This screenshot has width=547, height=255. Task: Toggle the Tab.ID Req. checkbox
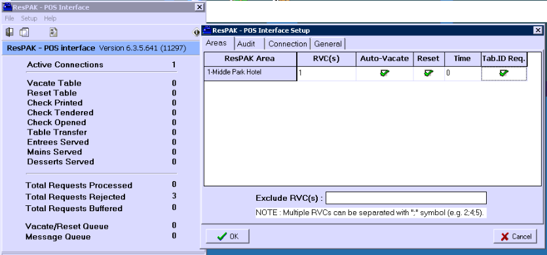coord(504,73)
